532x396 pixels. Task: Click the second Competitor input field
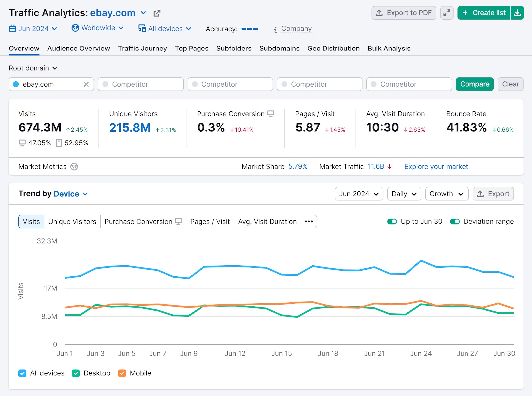[x=230, y=84]
